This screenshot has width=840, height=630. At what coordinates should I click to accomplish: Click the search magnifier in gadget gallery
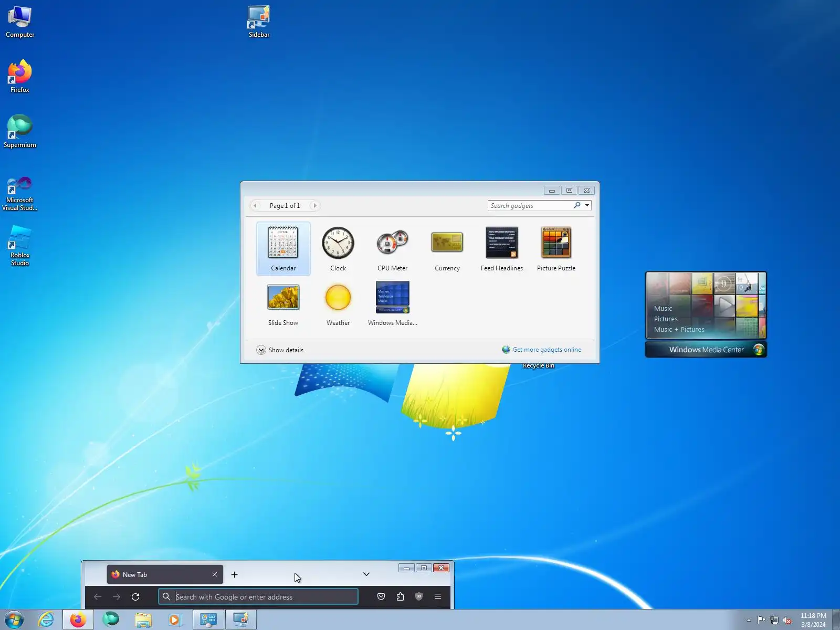(577, 205)
